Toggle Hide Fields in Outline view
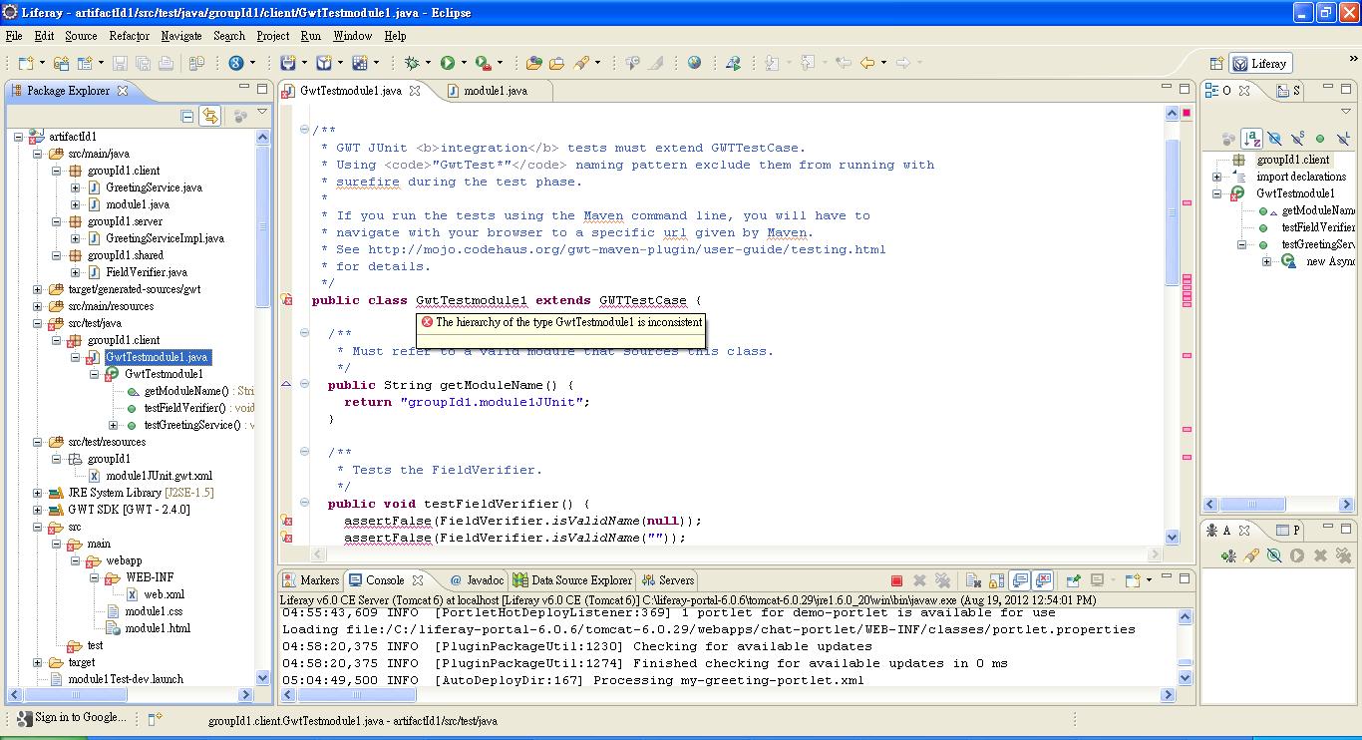The image size is (1362, 740). [1274, 139]
